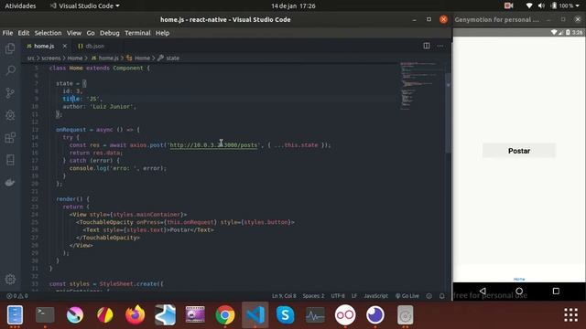Launch Google Chrome from the dock
586x329 pixels.
[225, 314]
